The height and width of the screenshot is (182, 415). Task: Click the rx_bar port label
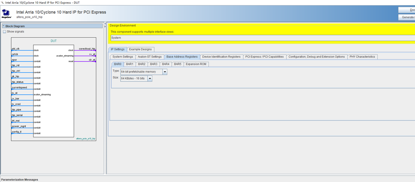coord(15,98)
